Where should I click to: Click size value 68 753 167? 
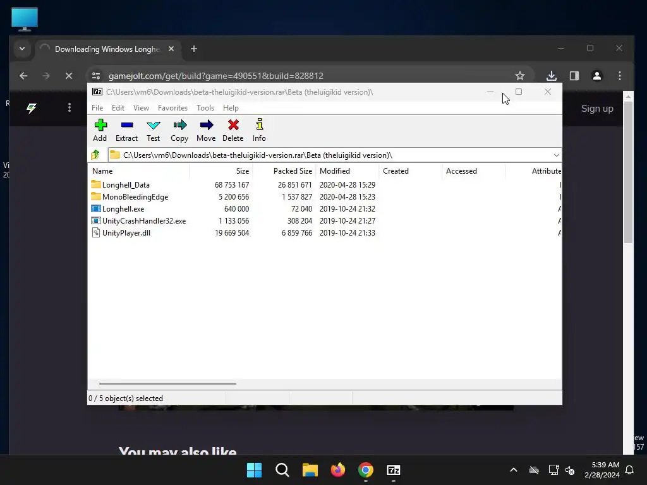click(x=232, y=185)
